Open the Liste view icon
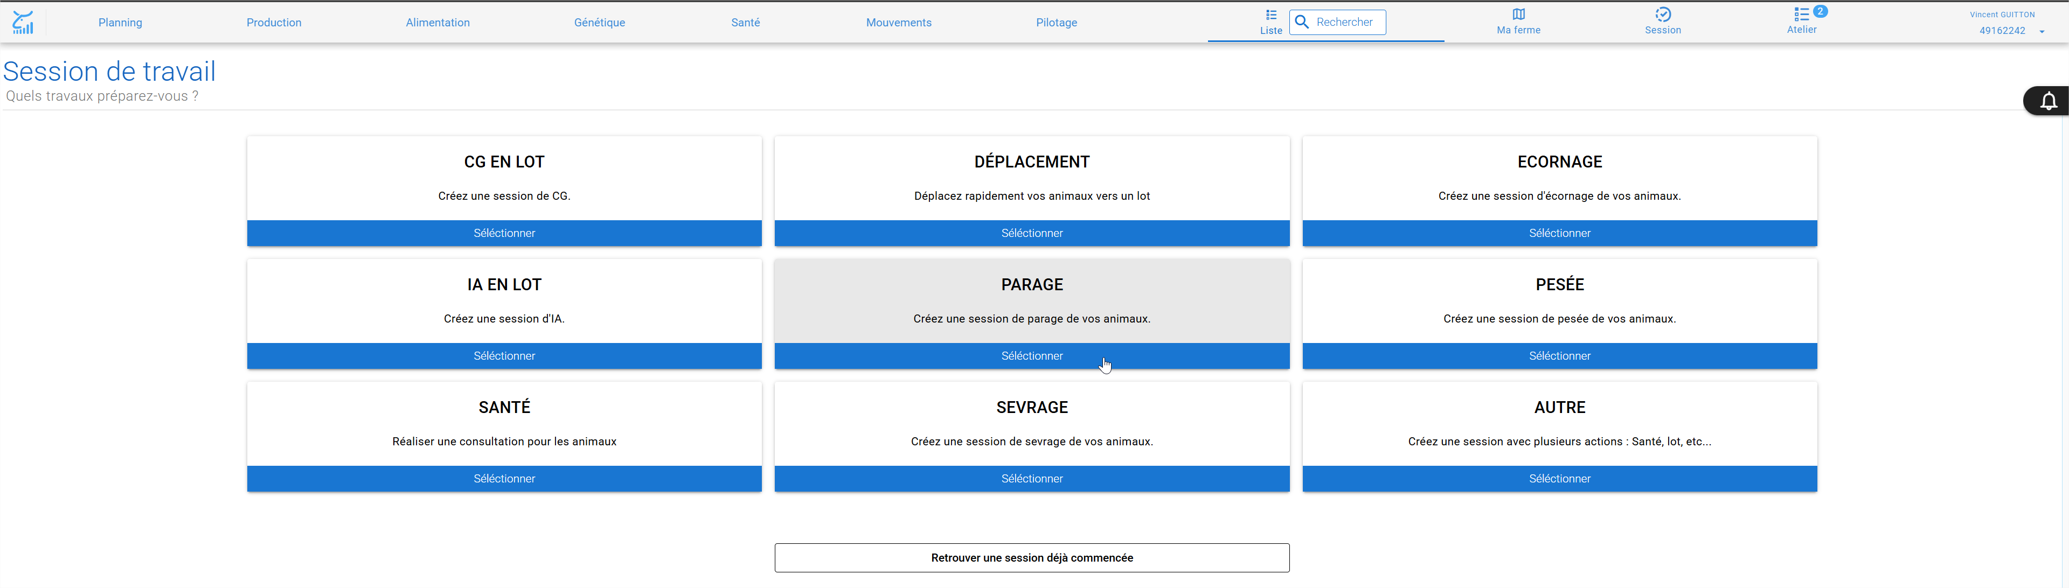This screenshot has height=588, width=2069. coord(1270,15)
